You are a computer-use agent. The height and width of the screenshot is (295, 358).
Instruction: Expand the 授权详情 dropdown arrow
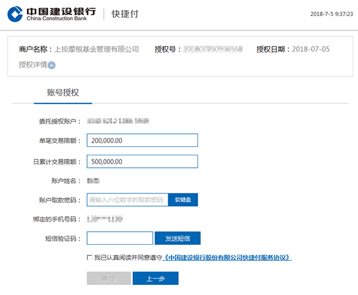(52, 65)
